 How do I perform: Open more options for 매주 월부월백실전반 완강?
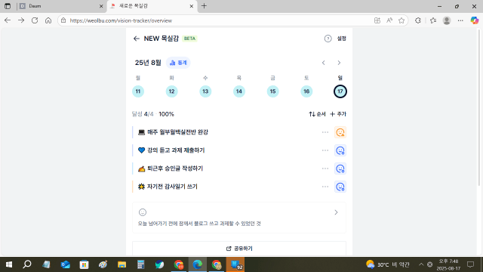point(325,132)
